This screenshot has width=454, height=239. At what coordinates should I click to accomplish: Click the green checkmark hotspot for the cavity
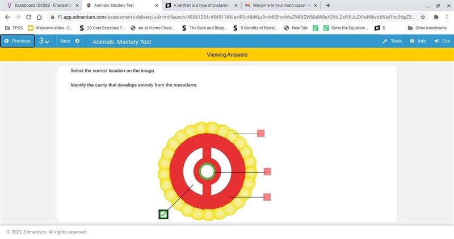pos(163,214)
